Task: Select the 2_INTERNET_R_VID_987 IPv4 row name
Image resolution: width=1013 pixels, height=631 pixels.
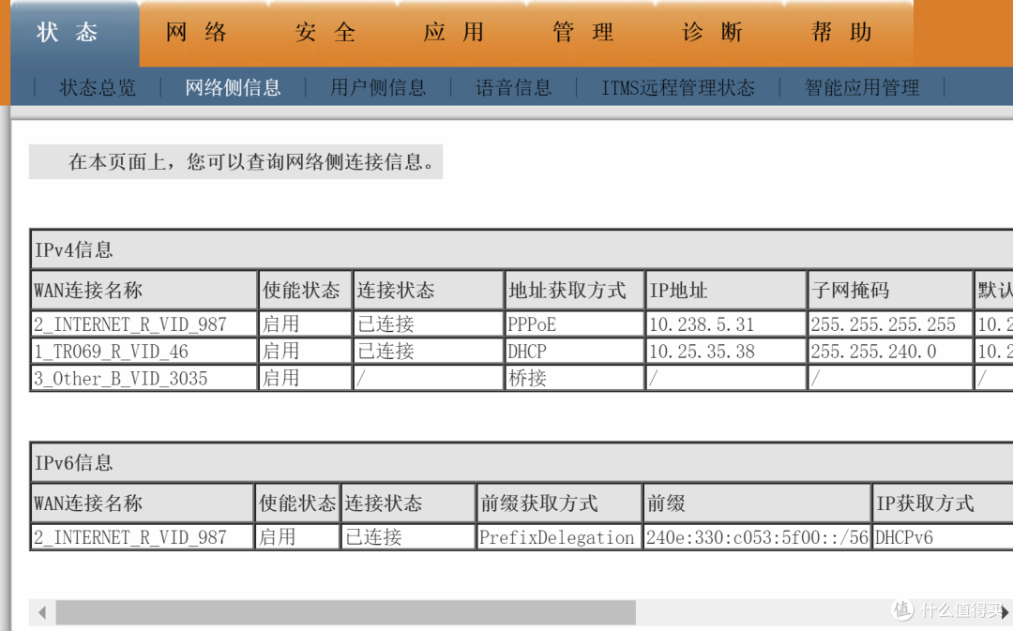Action: pyautogui.click(x=130, y=324)
